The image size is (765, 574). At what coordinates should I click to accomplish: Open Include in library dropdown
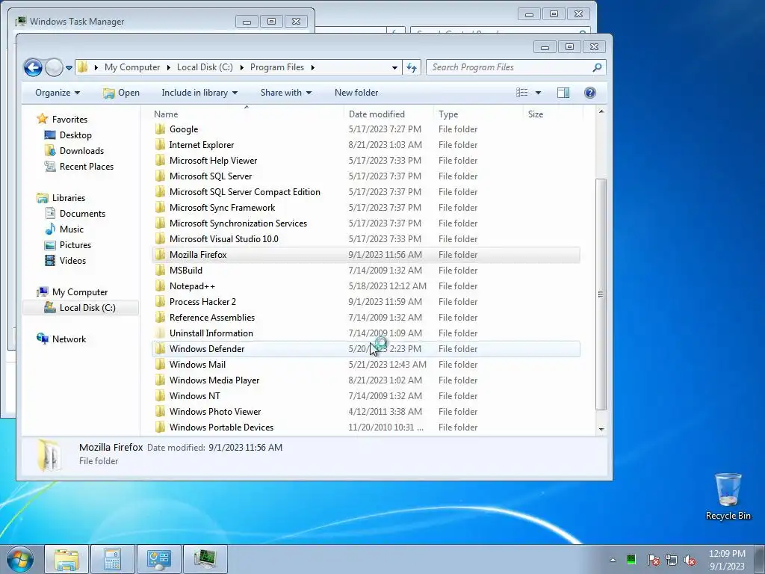[x=199, y=93]
